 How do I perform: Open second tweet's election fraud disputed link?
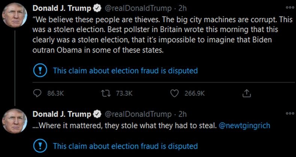(x=125, y=146)
